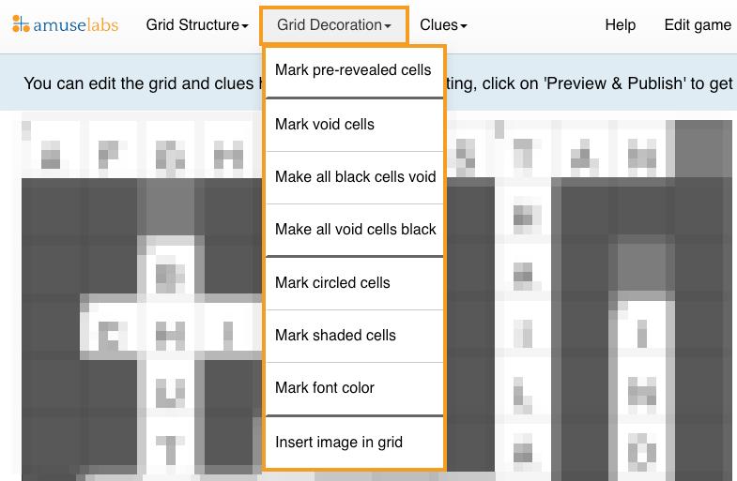The width and height of the screenshot is (737, 481).
Task: Select the top-left crossword grid cell
Action: coord(51,150)
